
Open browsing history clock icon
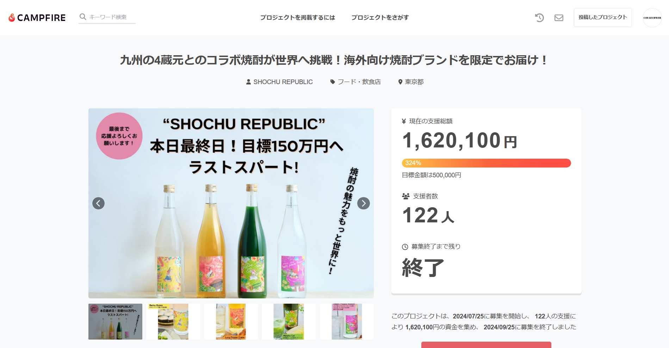point(539,18)
